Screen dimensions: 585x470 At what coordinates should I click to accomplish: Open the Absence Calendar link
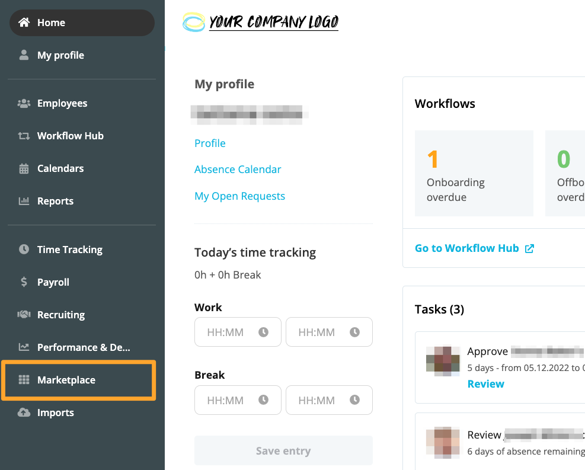click(238, 170)
